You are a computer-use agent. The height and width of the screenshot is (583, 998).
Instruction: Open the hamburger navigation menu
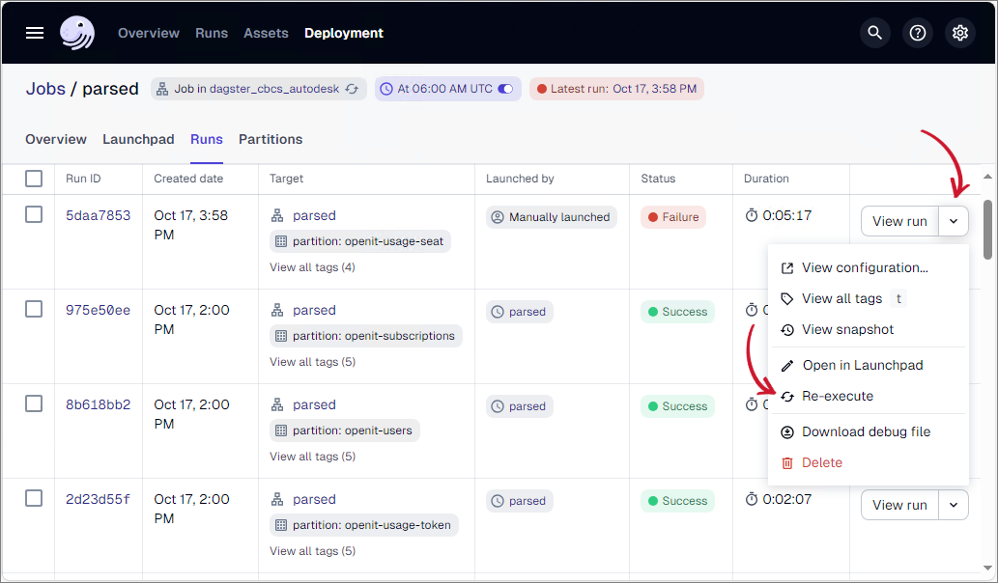[x=35, y=33]
